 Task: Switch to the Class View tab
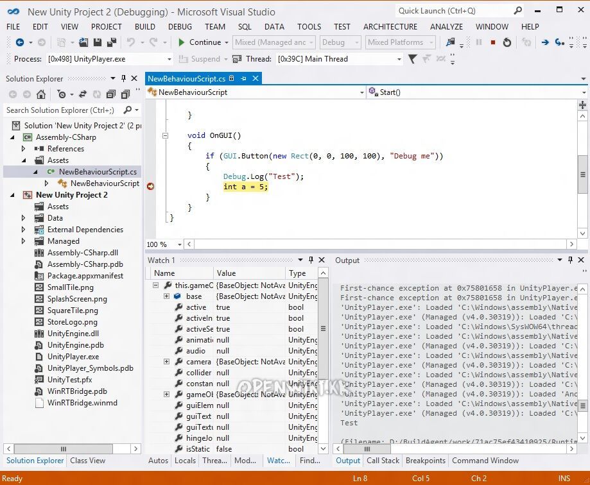pos(88,461)
